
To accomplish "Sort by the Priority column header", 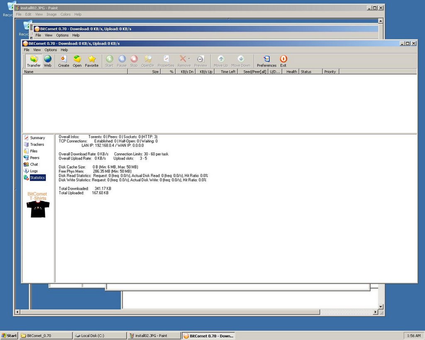I will (331, 71).
